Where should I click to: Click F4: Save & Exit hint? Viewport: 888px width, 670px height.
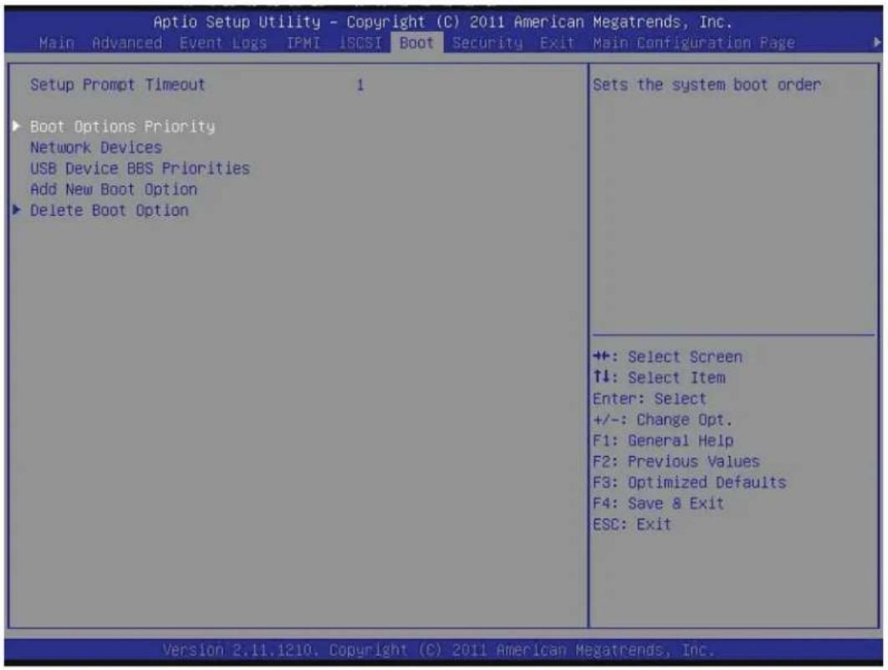click(658, 504)
